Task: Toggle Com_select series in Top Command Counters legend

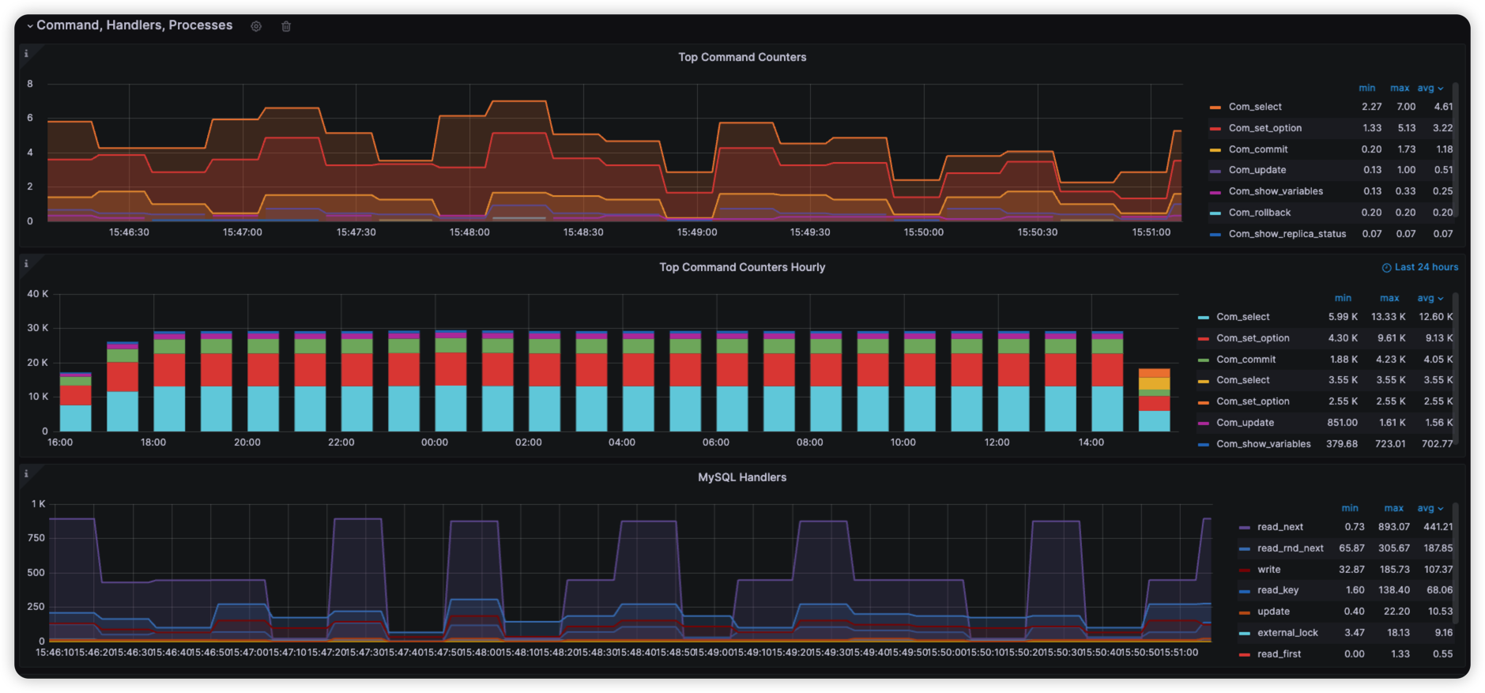Action: tap(1255, 107)
